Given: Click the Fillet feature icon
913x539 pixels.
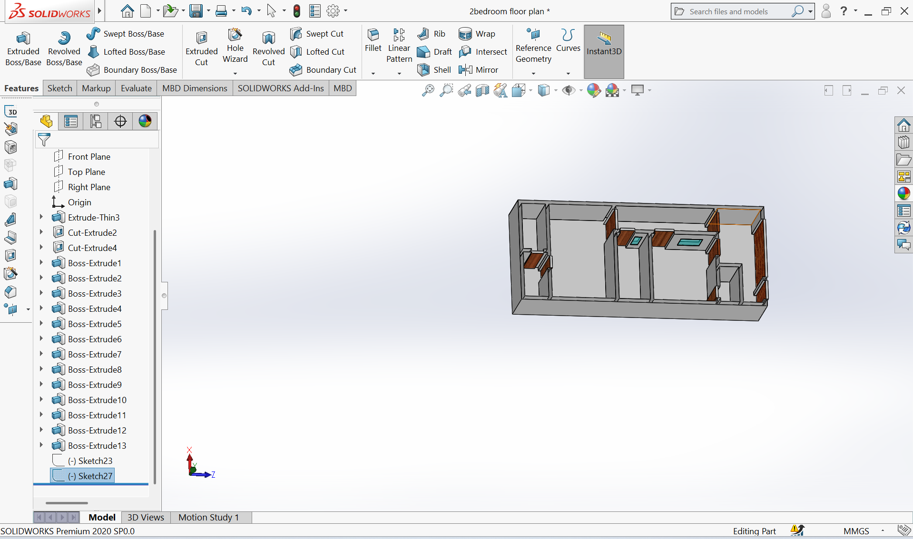Looking at the screenshot, I should click(x=373, y=41).
